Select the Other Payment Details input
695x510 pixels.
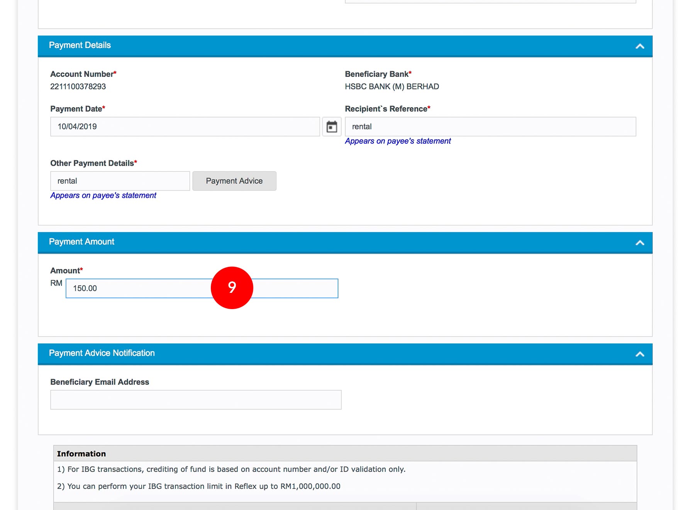[x=120, y=181]
